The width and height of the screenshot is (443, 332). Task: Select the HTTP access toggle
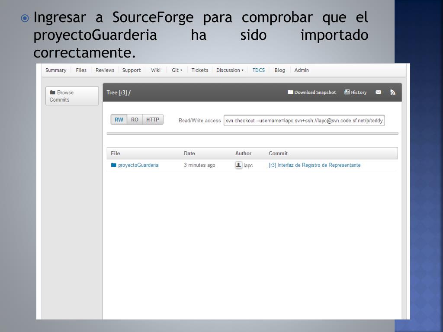(153, 119)
